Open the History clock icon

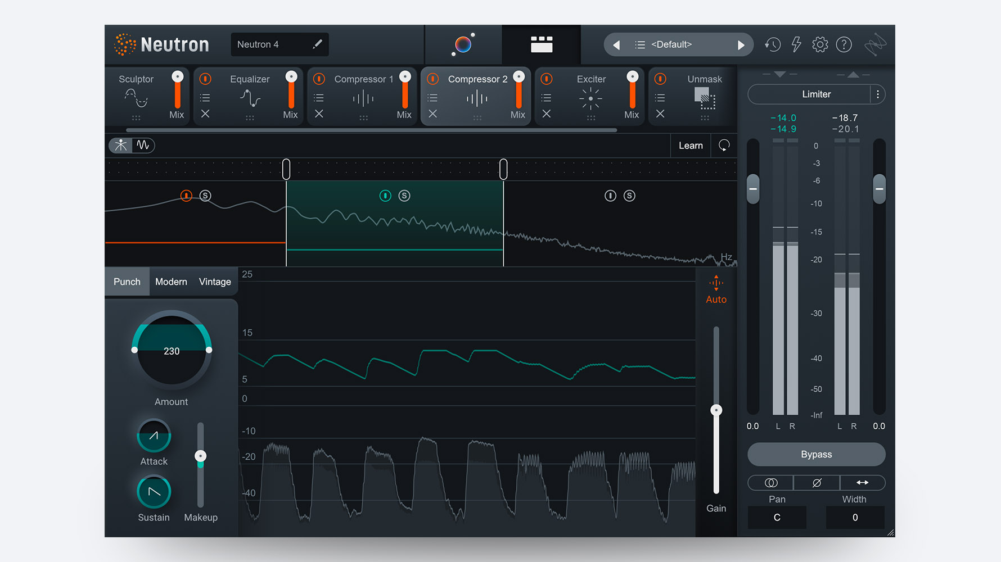click(x=773, y=44)
